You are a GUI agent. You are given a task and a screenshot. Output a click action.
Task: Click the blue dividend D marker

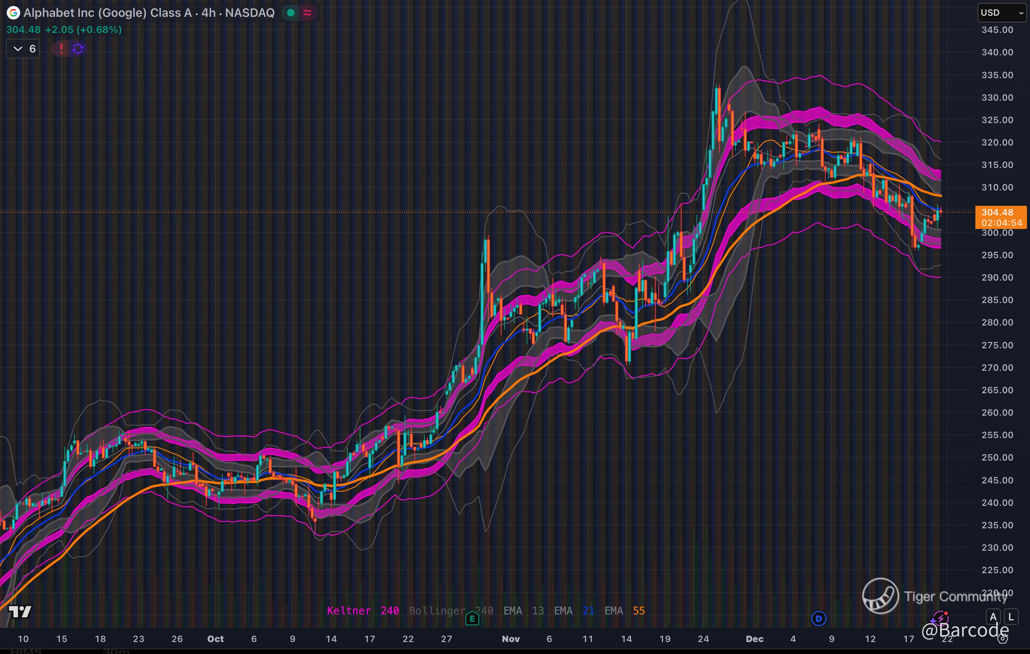pos(819,618)
